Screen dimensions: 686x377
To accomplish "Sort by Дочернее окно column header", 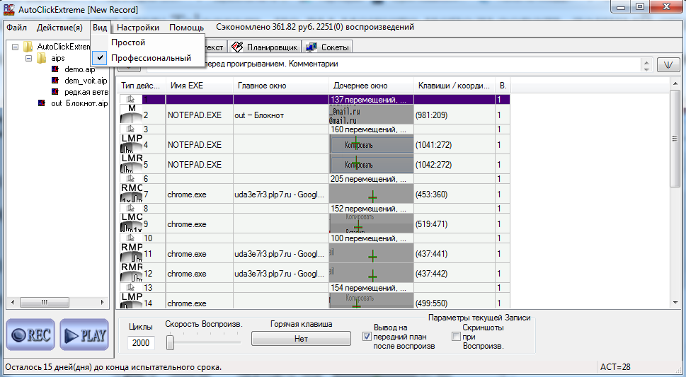I will pos(372,86).
